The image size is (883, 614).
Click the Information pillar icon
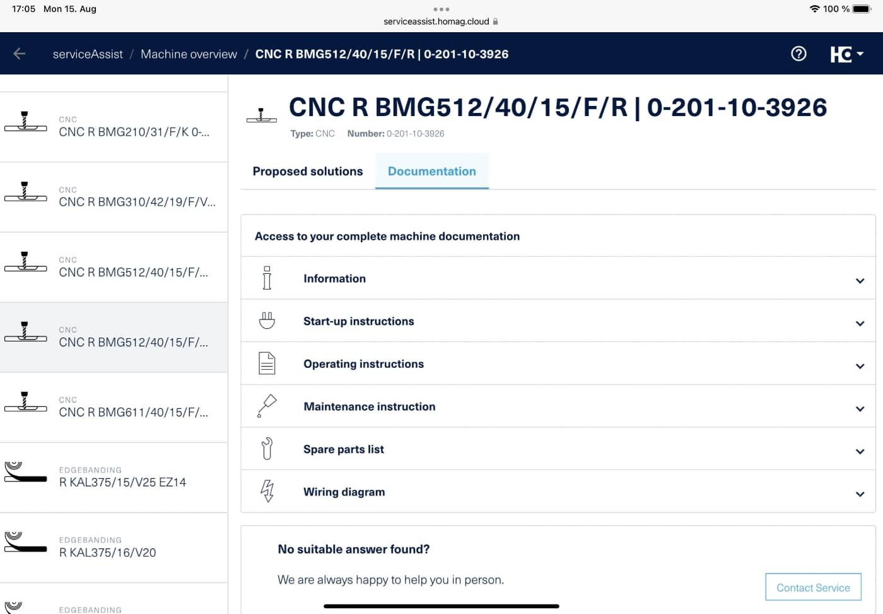[x=267, y=278]
